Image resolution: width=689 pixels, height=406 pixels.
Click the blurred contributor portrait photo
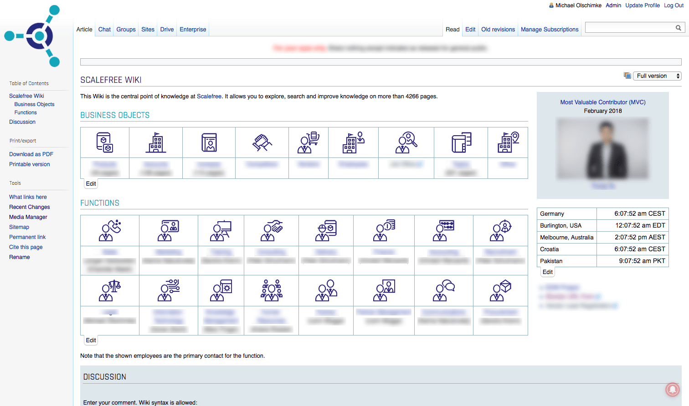[603, 148]
